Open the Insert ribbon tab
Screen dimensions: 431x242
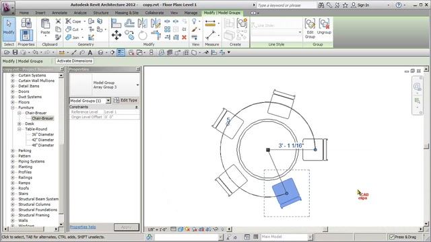click(x=40, y=13)
